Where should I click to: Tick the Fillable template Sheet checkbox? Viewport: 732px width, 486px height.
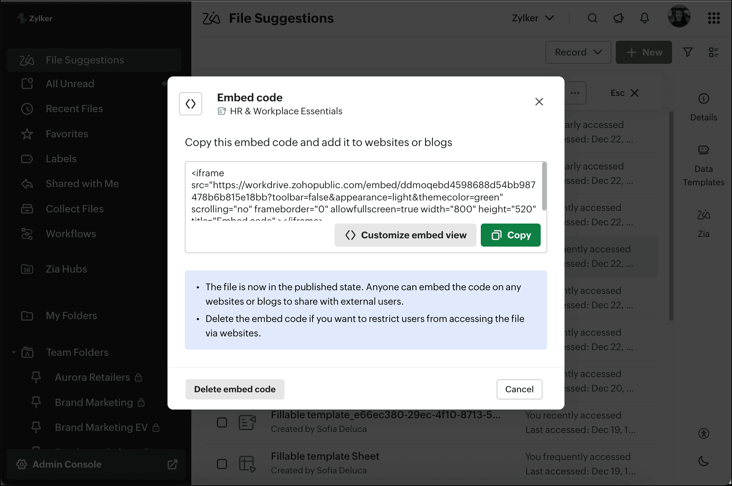[x=222, y=464]
